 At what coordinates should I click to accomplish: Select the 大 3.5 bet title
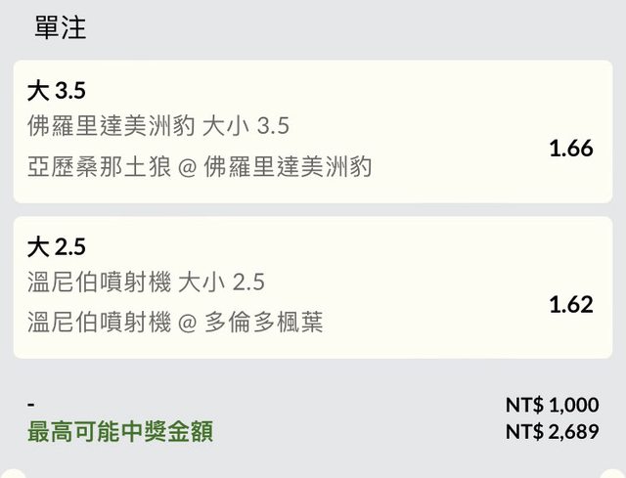coord(57,91)
